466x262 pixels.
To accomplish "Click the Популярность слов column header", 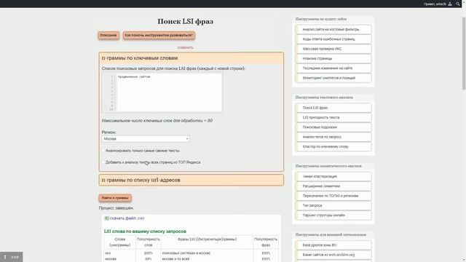I will coord(149,242).
